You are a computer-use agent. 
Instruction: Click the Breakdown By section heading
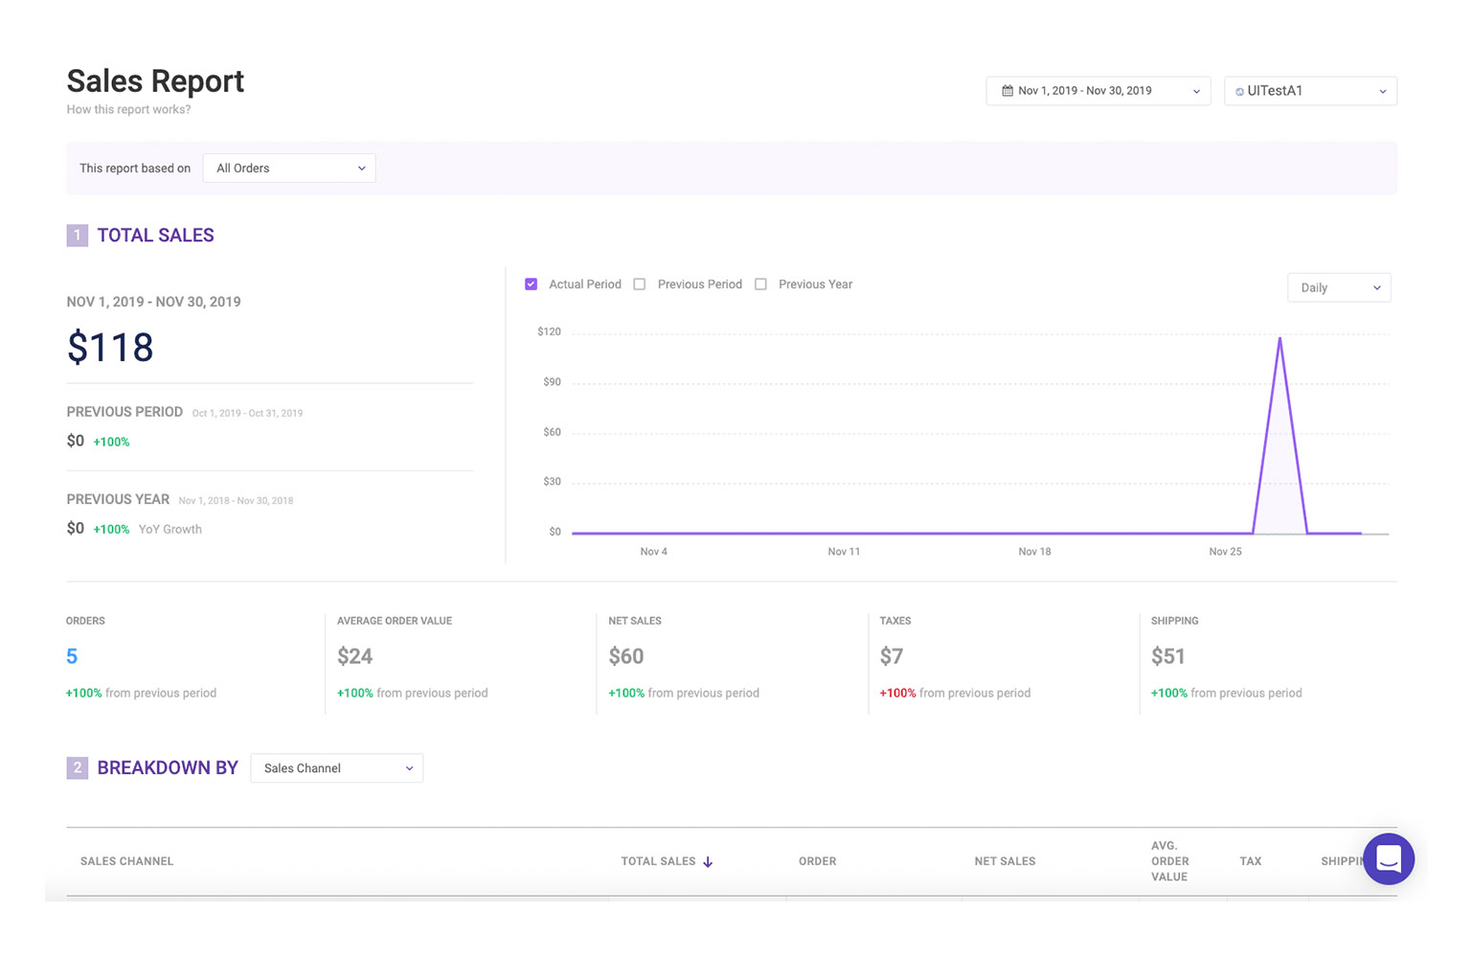168,768
